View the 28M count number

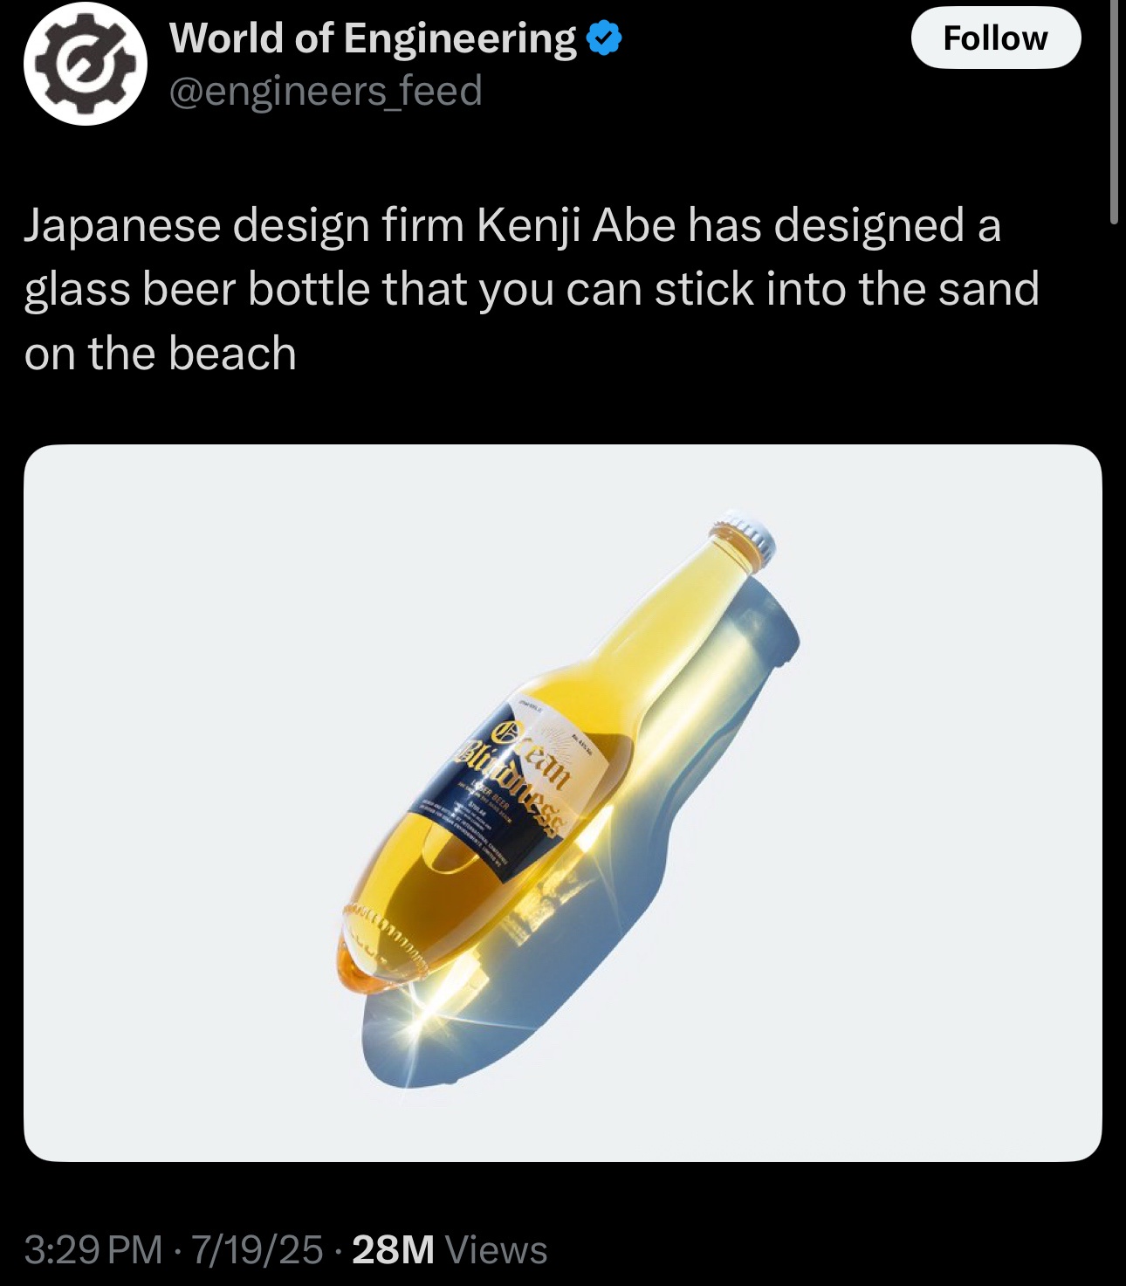click(x=394, y=1249)
